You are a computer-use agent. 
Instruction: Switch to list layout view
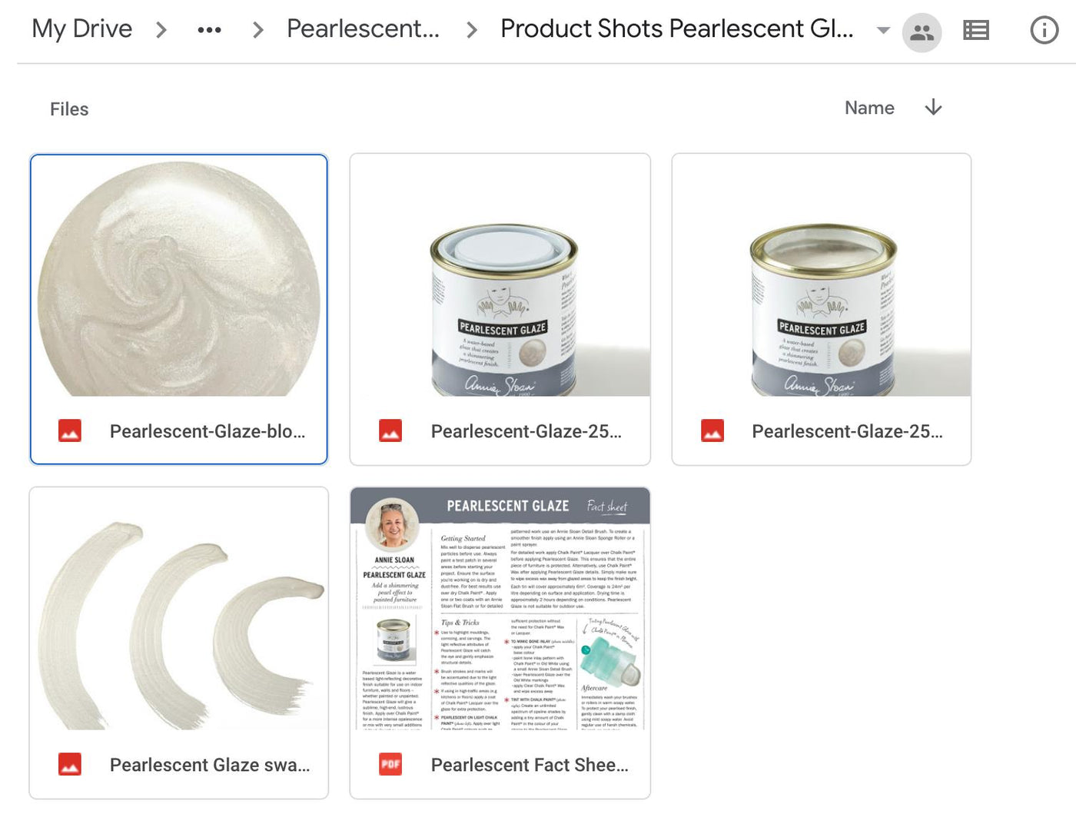[x=976, y=31]
